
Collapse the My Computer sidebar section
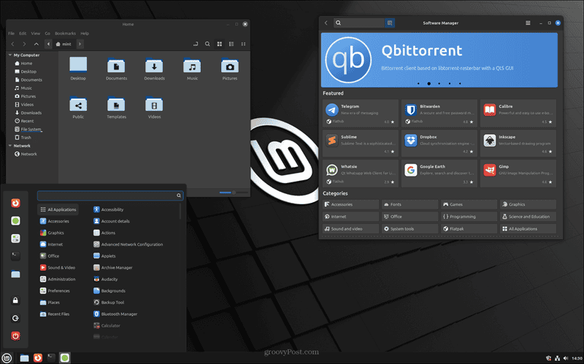tap(10, 55)
